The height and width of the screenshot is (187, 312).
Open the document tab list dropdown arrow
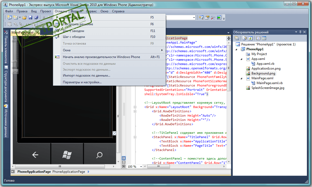pyautogui.click(x=228, y=33)
